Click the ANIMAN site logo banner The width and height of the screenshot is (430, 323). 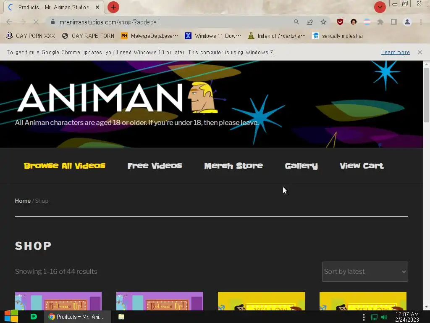click(118, 98)
